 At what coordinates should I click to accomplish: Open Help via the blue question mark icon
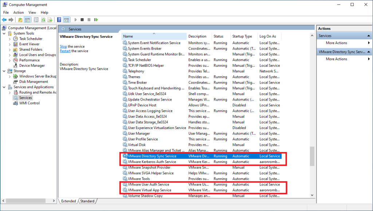pos(59,20)
